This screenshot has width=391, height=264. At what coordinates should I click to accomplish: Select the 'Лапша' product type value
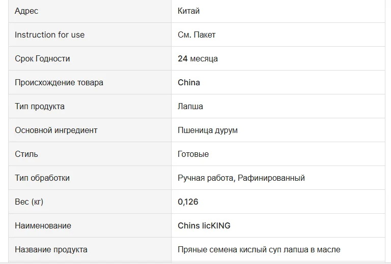click(190, 106)
